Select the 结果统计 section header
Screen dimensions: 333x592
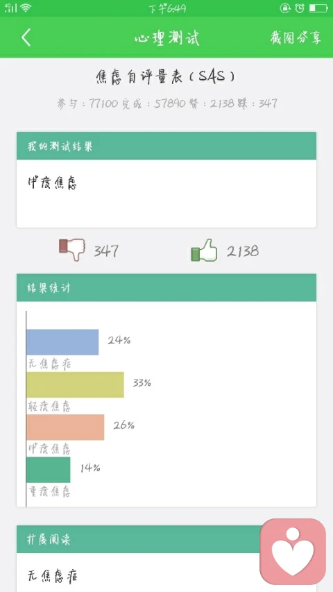point(166,288)
